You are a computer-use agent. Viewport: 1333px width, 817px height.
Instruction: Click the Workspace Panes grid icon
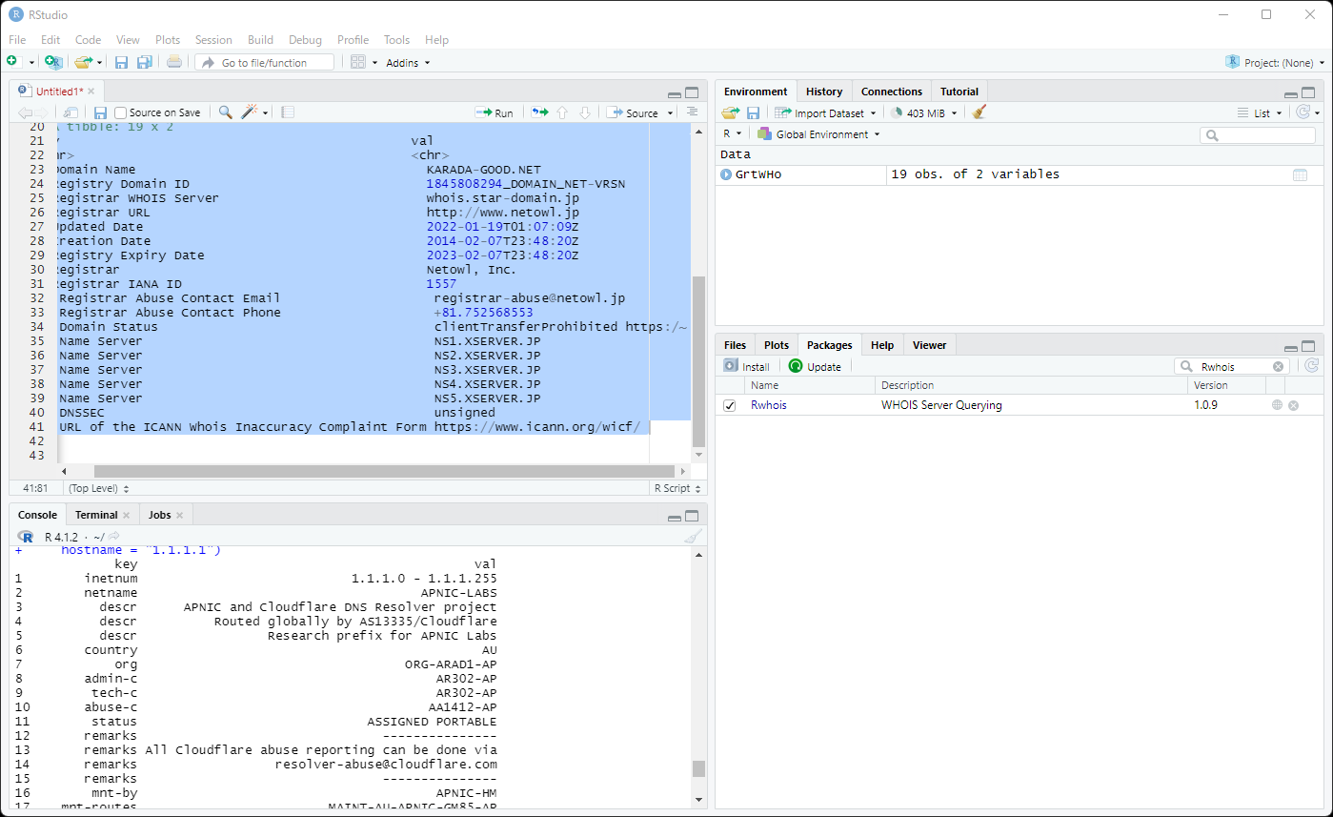[358, 62]
